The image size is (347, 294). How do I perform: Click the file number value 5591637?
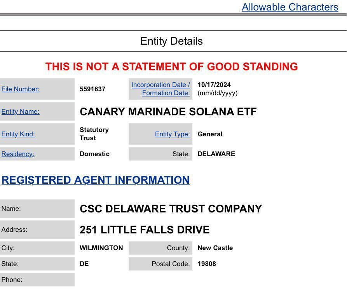[92, 89]
